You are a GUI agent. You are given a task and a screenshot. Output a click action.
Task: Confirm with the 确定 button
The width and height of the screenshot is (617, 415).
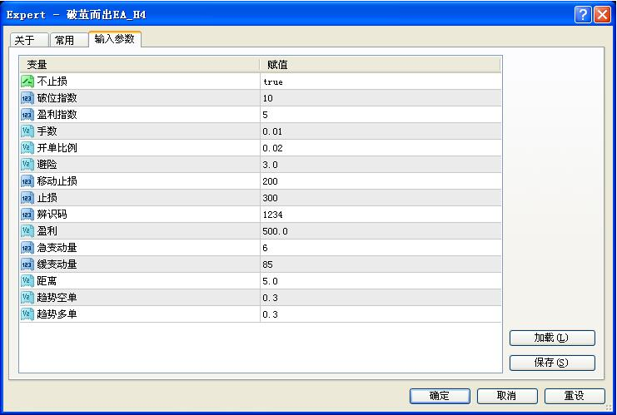(x=440, y=396)
